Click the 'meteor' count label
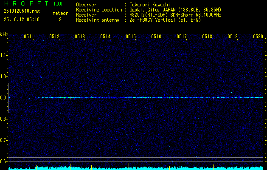Viewport: 267px width, 170px height. coord(60,13)
